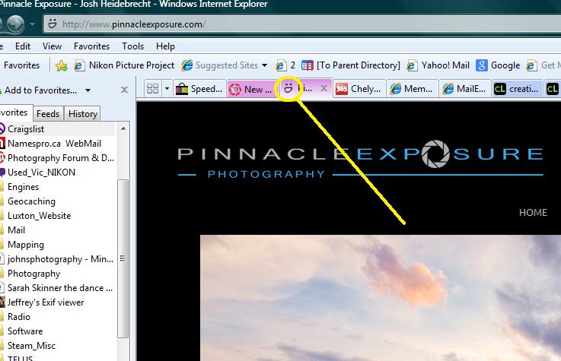Click the Nikon Picture Project page icon
The width and height of the screenshot is (561, 361).
79,65
